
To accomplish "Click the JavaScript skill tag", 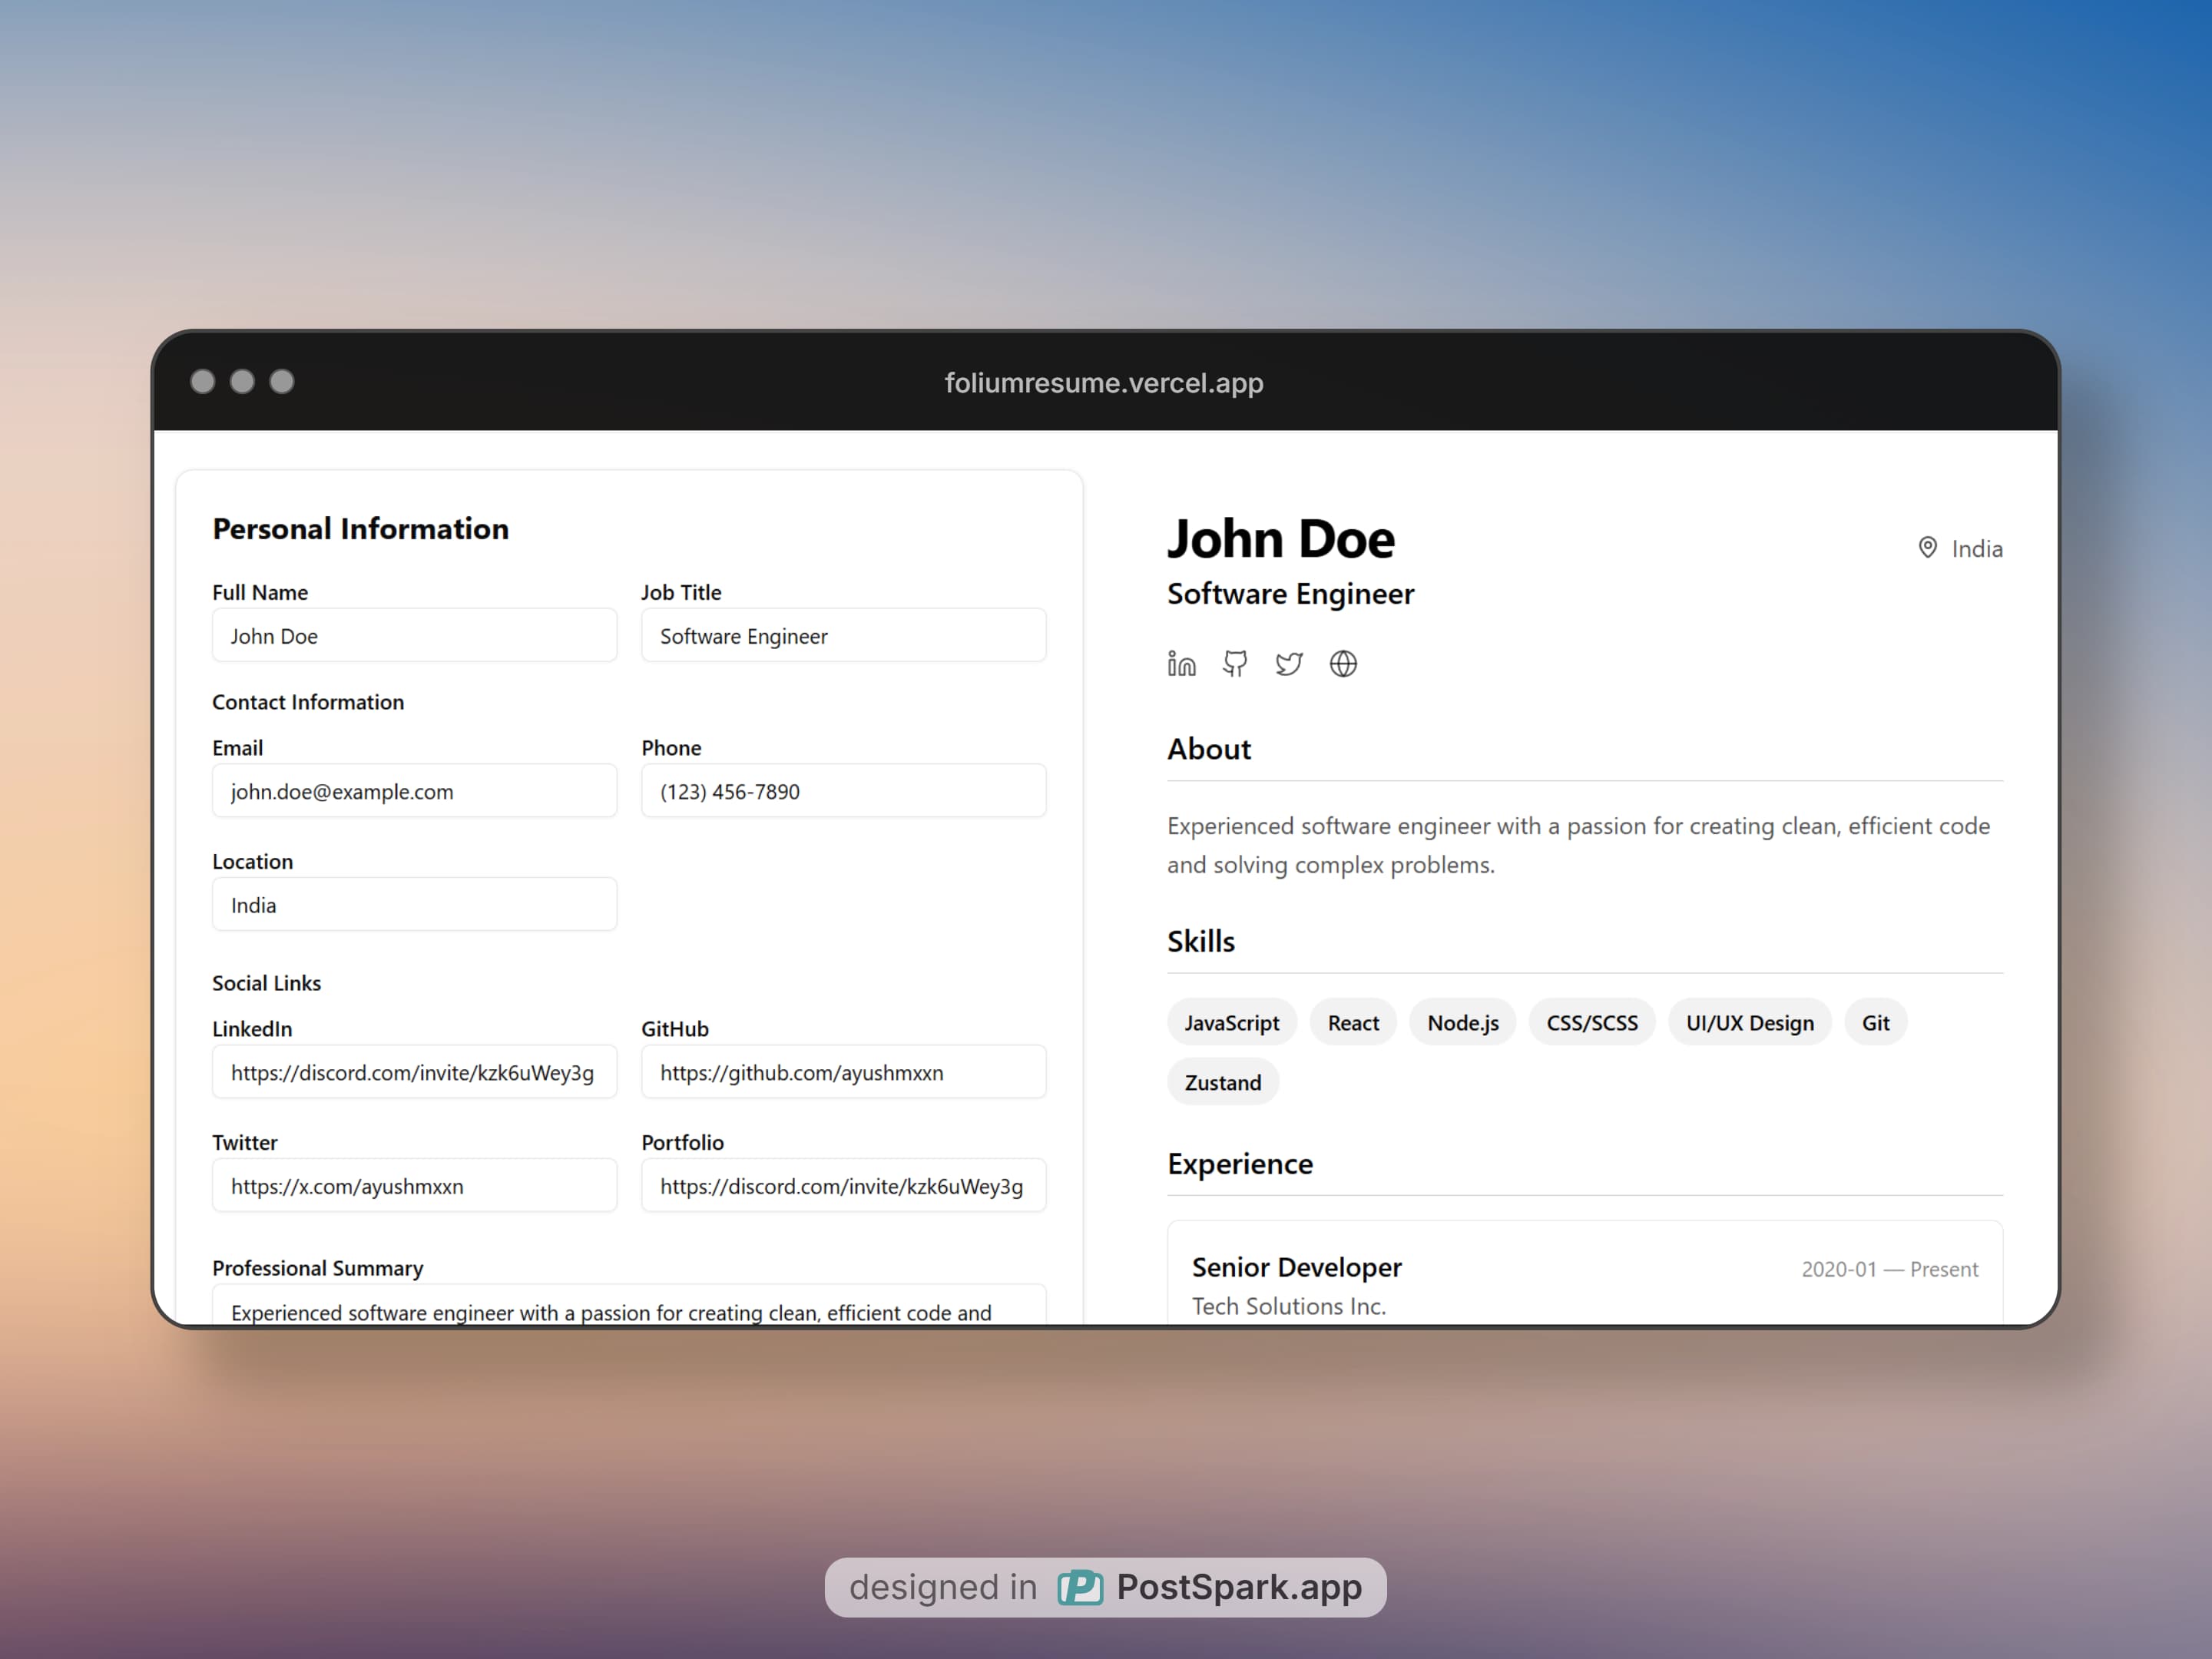I will pos(1231,1023).
